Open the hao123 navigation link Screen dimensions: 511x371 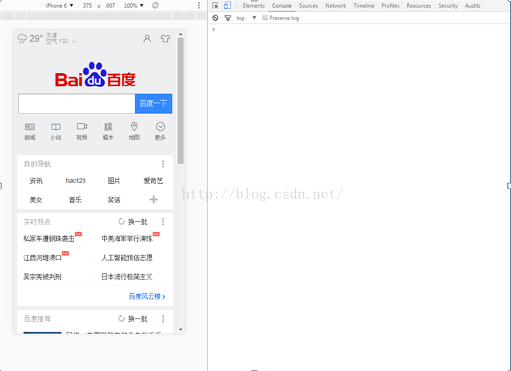click(76, 181)
